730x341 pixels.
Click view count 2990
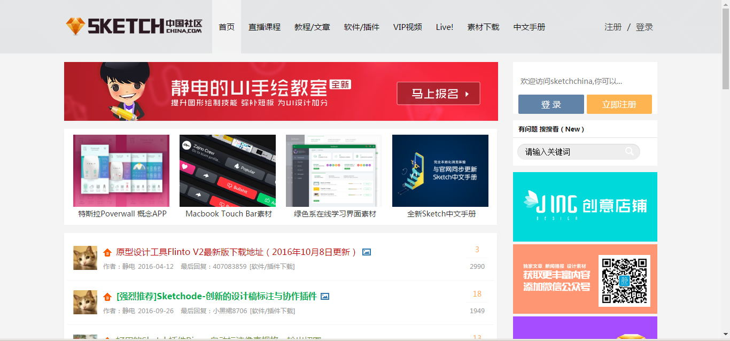[x=477, y=266]
